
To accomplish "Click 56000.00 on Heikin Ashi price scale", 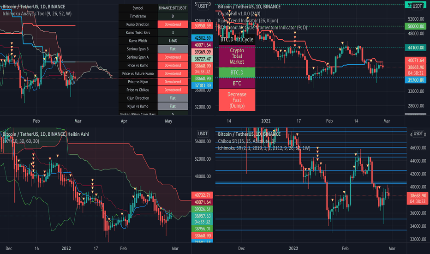I will click(x=203, y=141).
